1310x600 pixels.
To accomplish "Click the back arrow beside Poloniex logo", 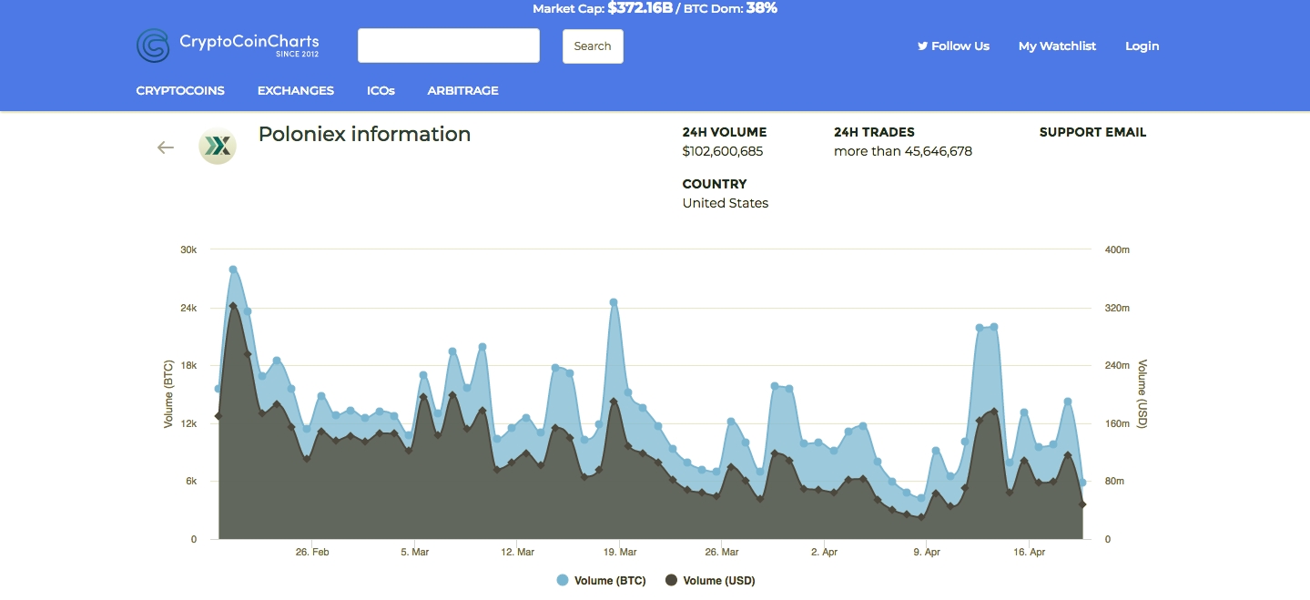I will (166, 147).
